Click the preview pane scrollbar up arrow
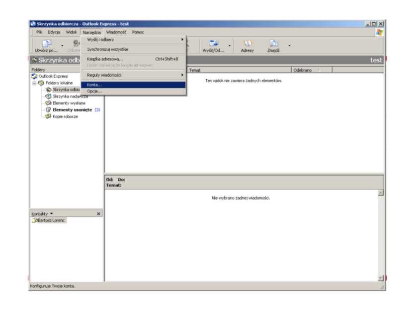This screenshot has height=311, width=414. 381,193
